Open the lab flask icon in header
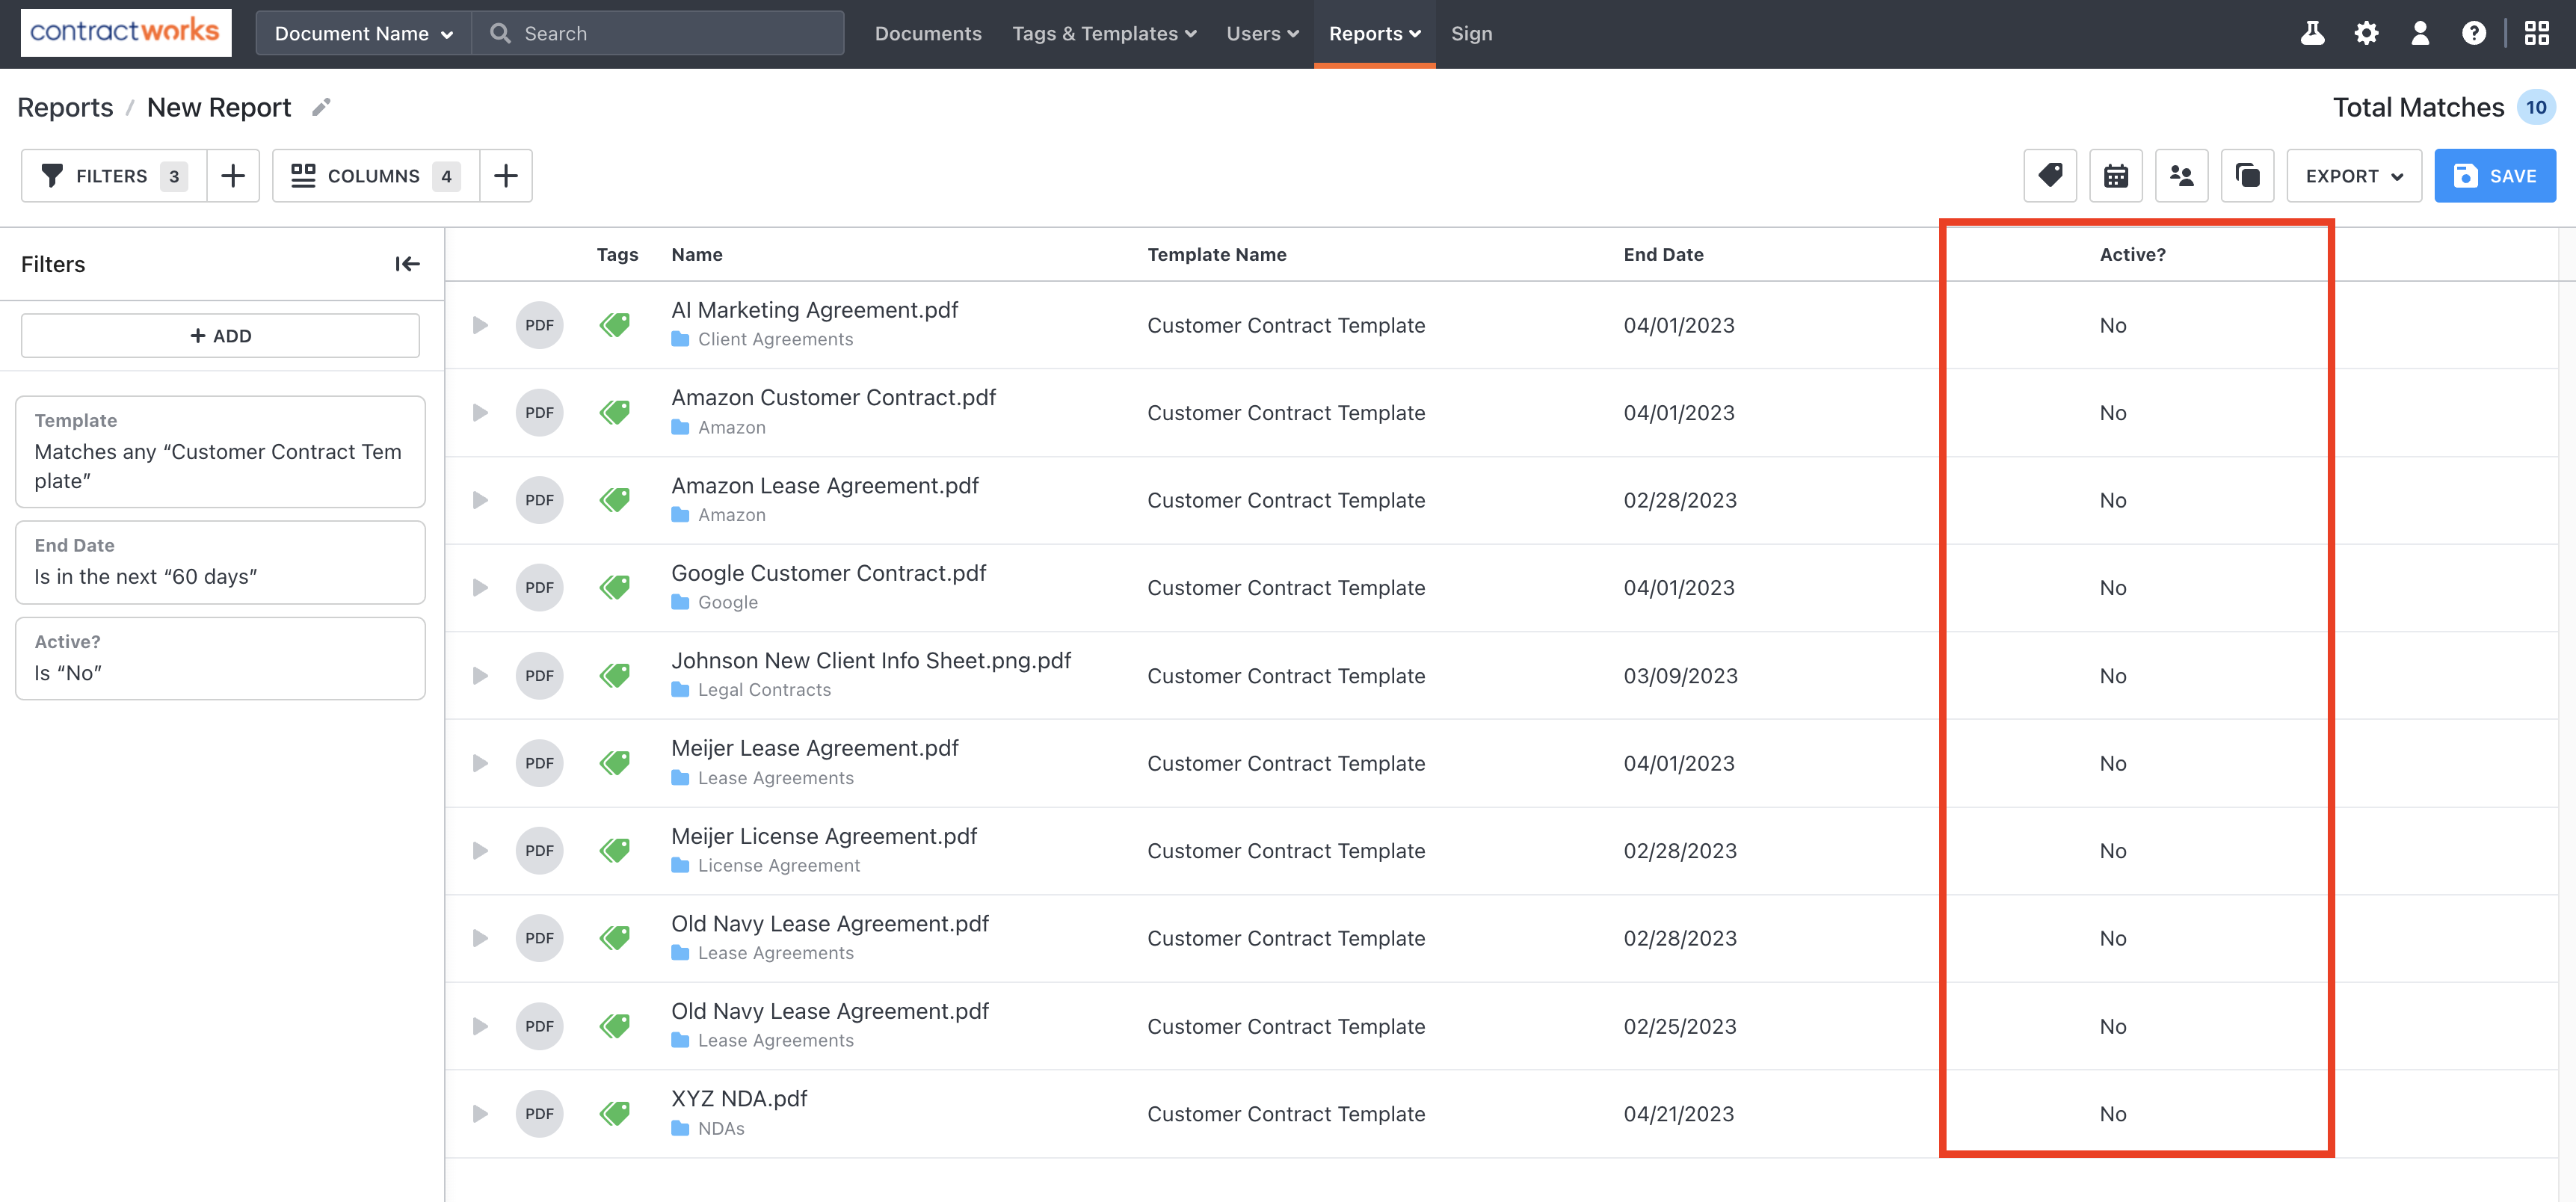The image size is (2576, 1202). (2312, 33)
